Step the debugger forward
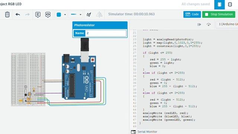Screen dimensions: 238x134 tap(199, 25)
